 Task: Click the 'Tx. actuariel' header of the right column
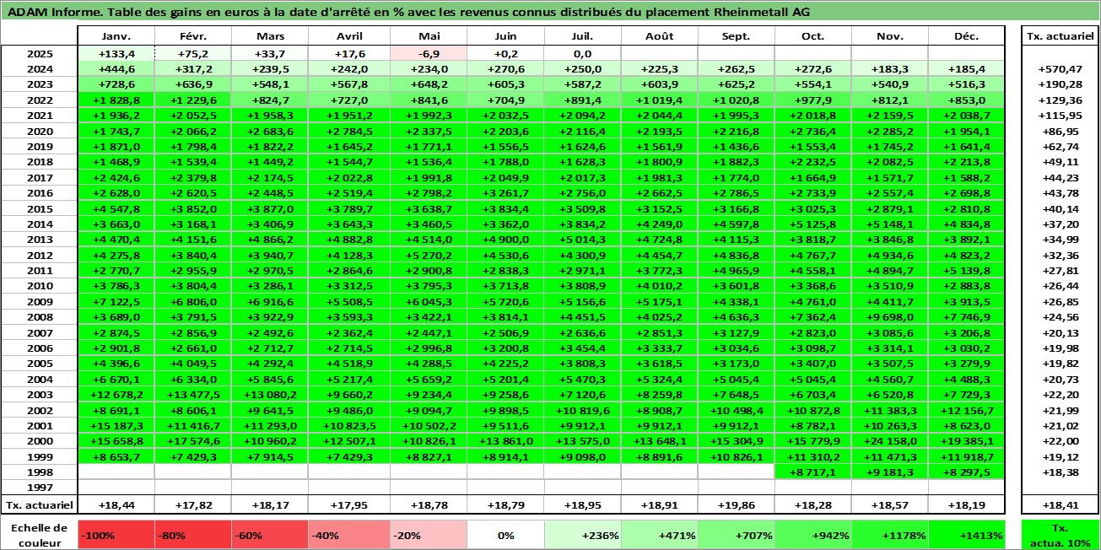pyautogui.click(x=1059, y=36)
